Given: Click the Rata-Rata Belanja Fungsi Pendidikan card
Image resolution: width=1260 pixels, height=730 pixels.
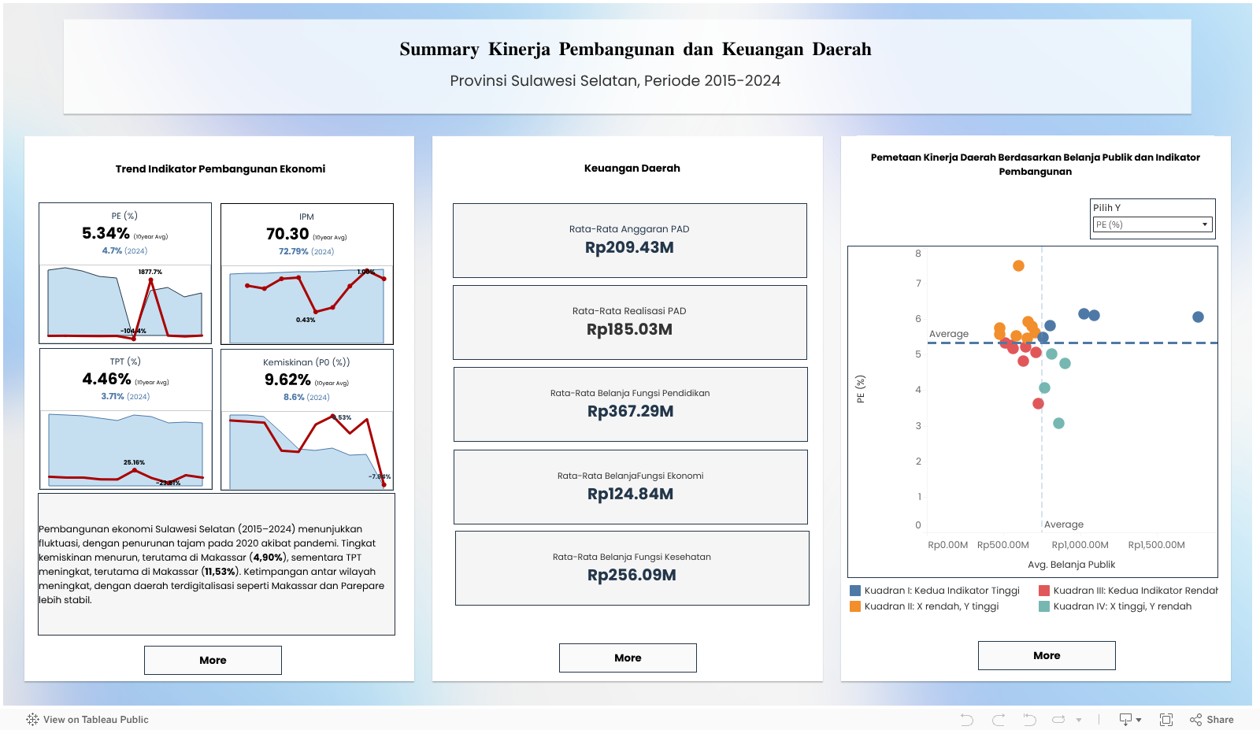Looking at the screenshot, I should click(x=631, y=404).
